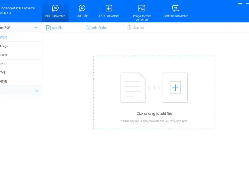
Task: Click the plus icon to add files
Action: coord(175,88)
